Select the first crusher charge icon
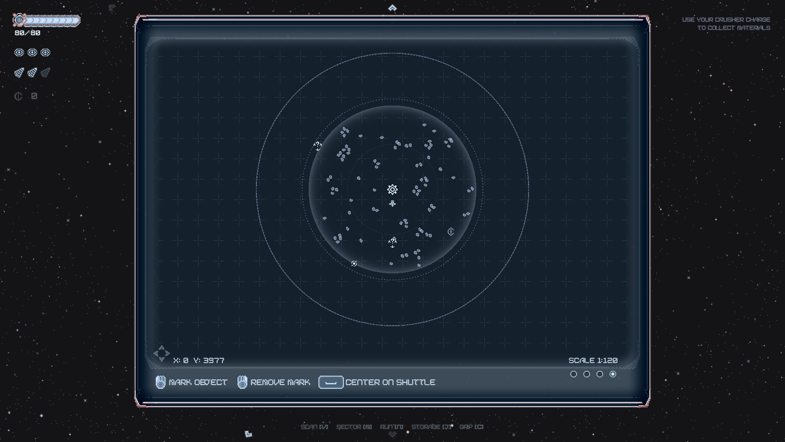The height and width of the screenshot is (442, 785). pos(19,52)
